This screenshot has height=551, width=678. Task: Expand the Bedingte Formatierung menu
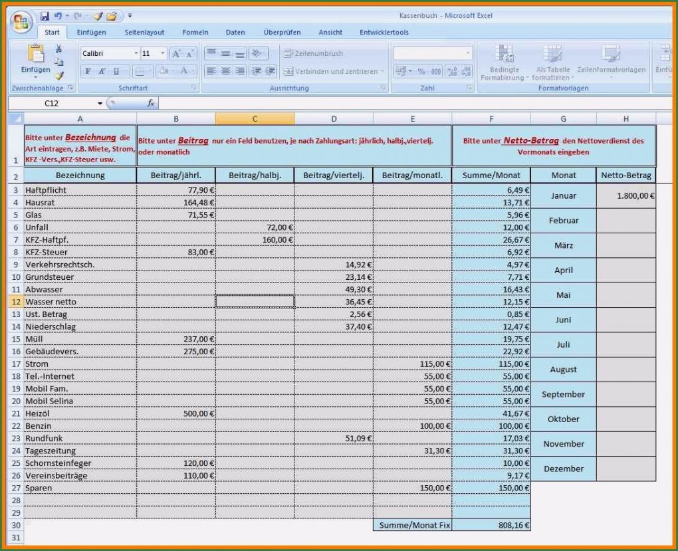[x=504, y=69]
